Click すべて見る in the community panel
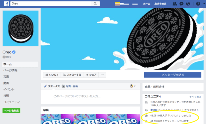Image resolution: width=206 pixels, height=124 pixels. (195, 97)
